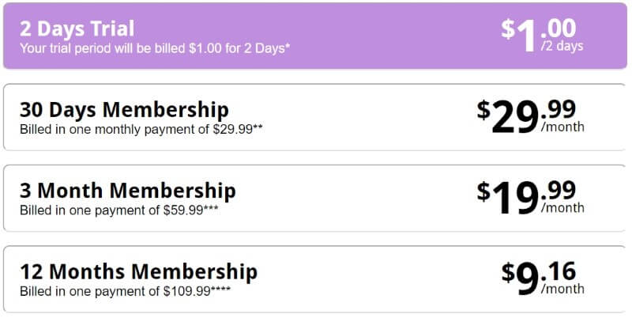The height and width of the screenshot is (318, 632).
Task: Pick the 3 Month Membership plan
Action: [315, 198]
